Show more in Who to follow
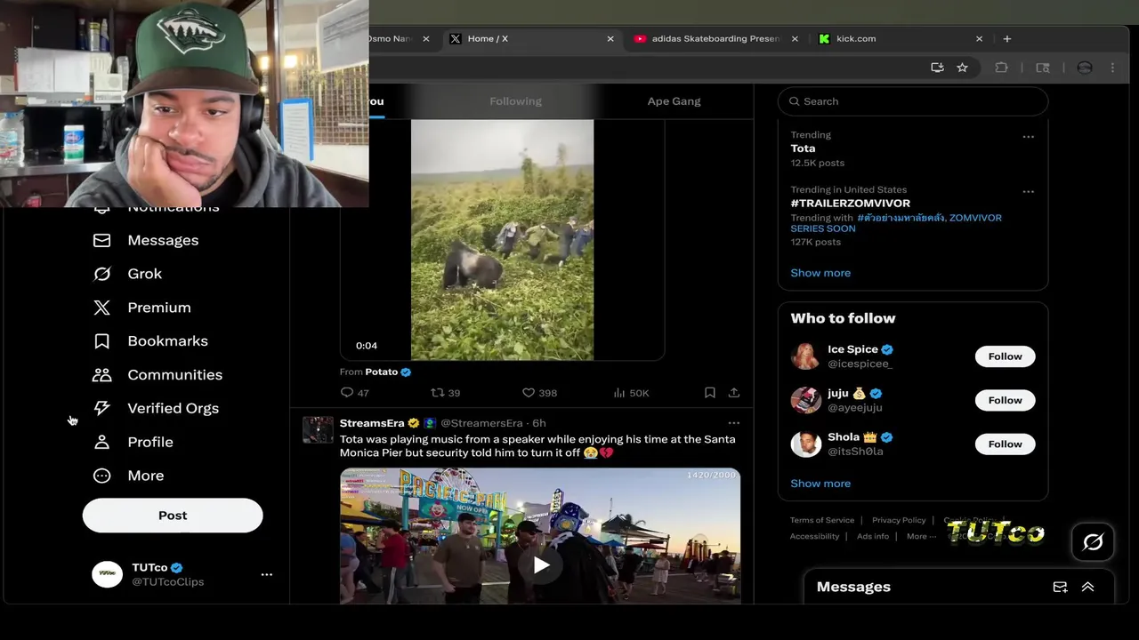 (x=820, y=484)
